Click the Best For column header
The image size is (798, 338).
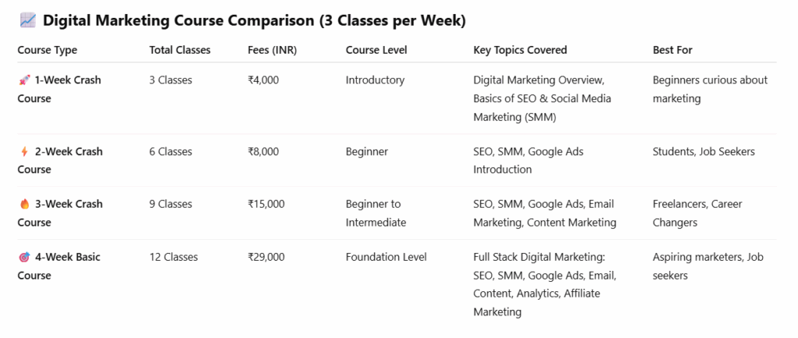click(x=673, y=51)
